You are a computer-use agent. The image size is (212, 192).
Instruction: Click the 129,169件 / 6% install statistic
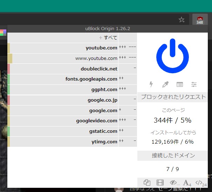172,142
